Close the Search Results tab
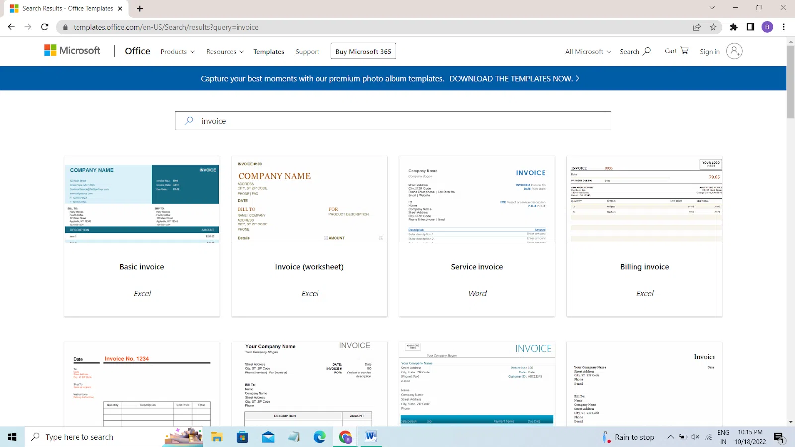The height and width of the screenshot is (447, 795). coord(120,9)
